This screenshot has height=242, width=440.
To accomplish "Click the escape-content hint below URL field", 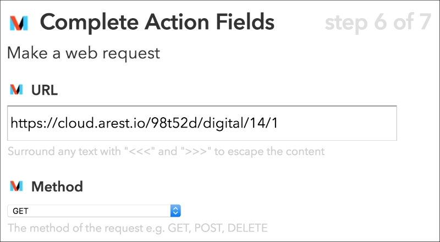I will 166,151.
